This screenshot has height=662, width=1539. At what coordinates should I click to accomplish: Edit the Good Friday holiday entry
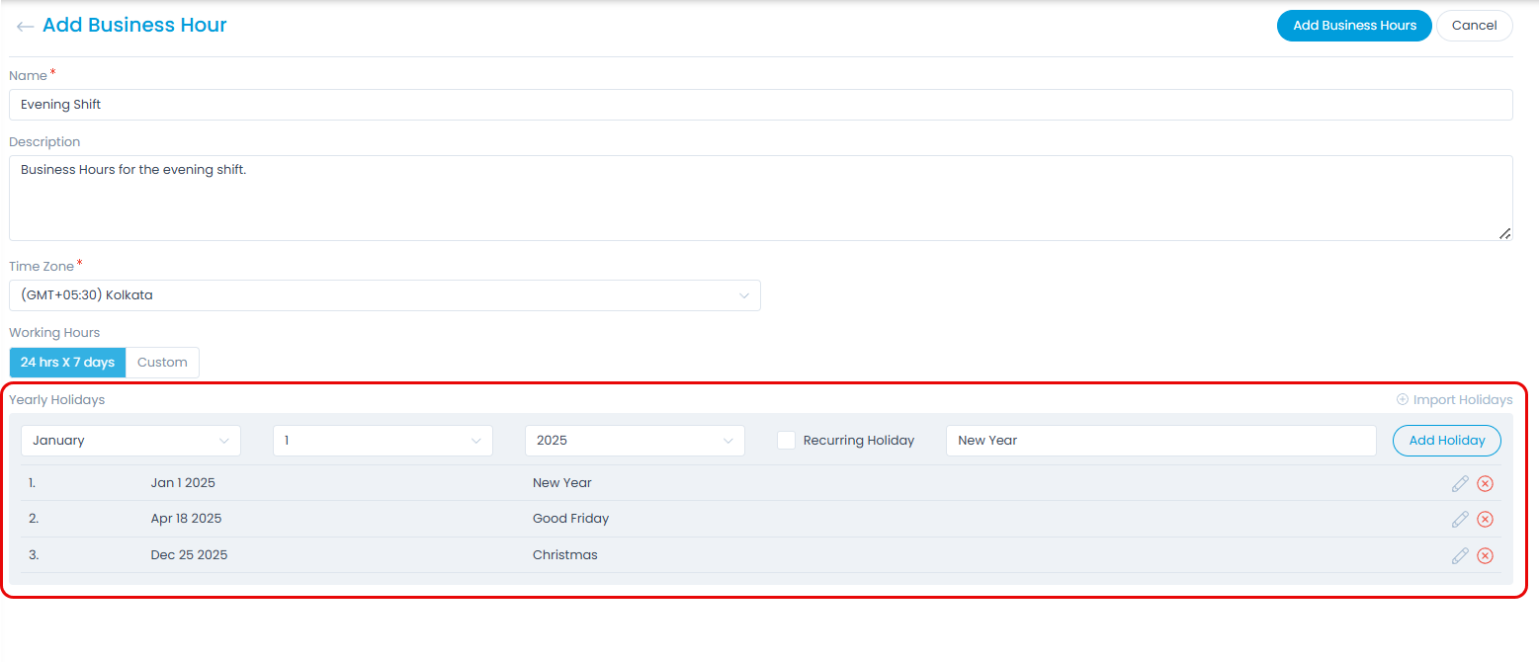1460,518
